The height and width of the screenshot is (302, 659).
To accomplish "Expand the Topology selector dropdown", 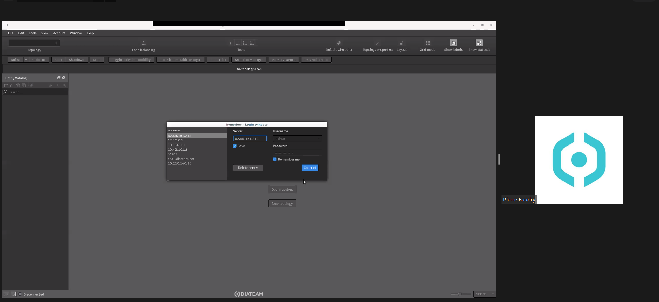I will tap(34, 43).
